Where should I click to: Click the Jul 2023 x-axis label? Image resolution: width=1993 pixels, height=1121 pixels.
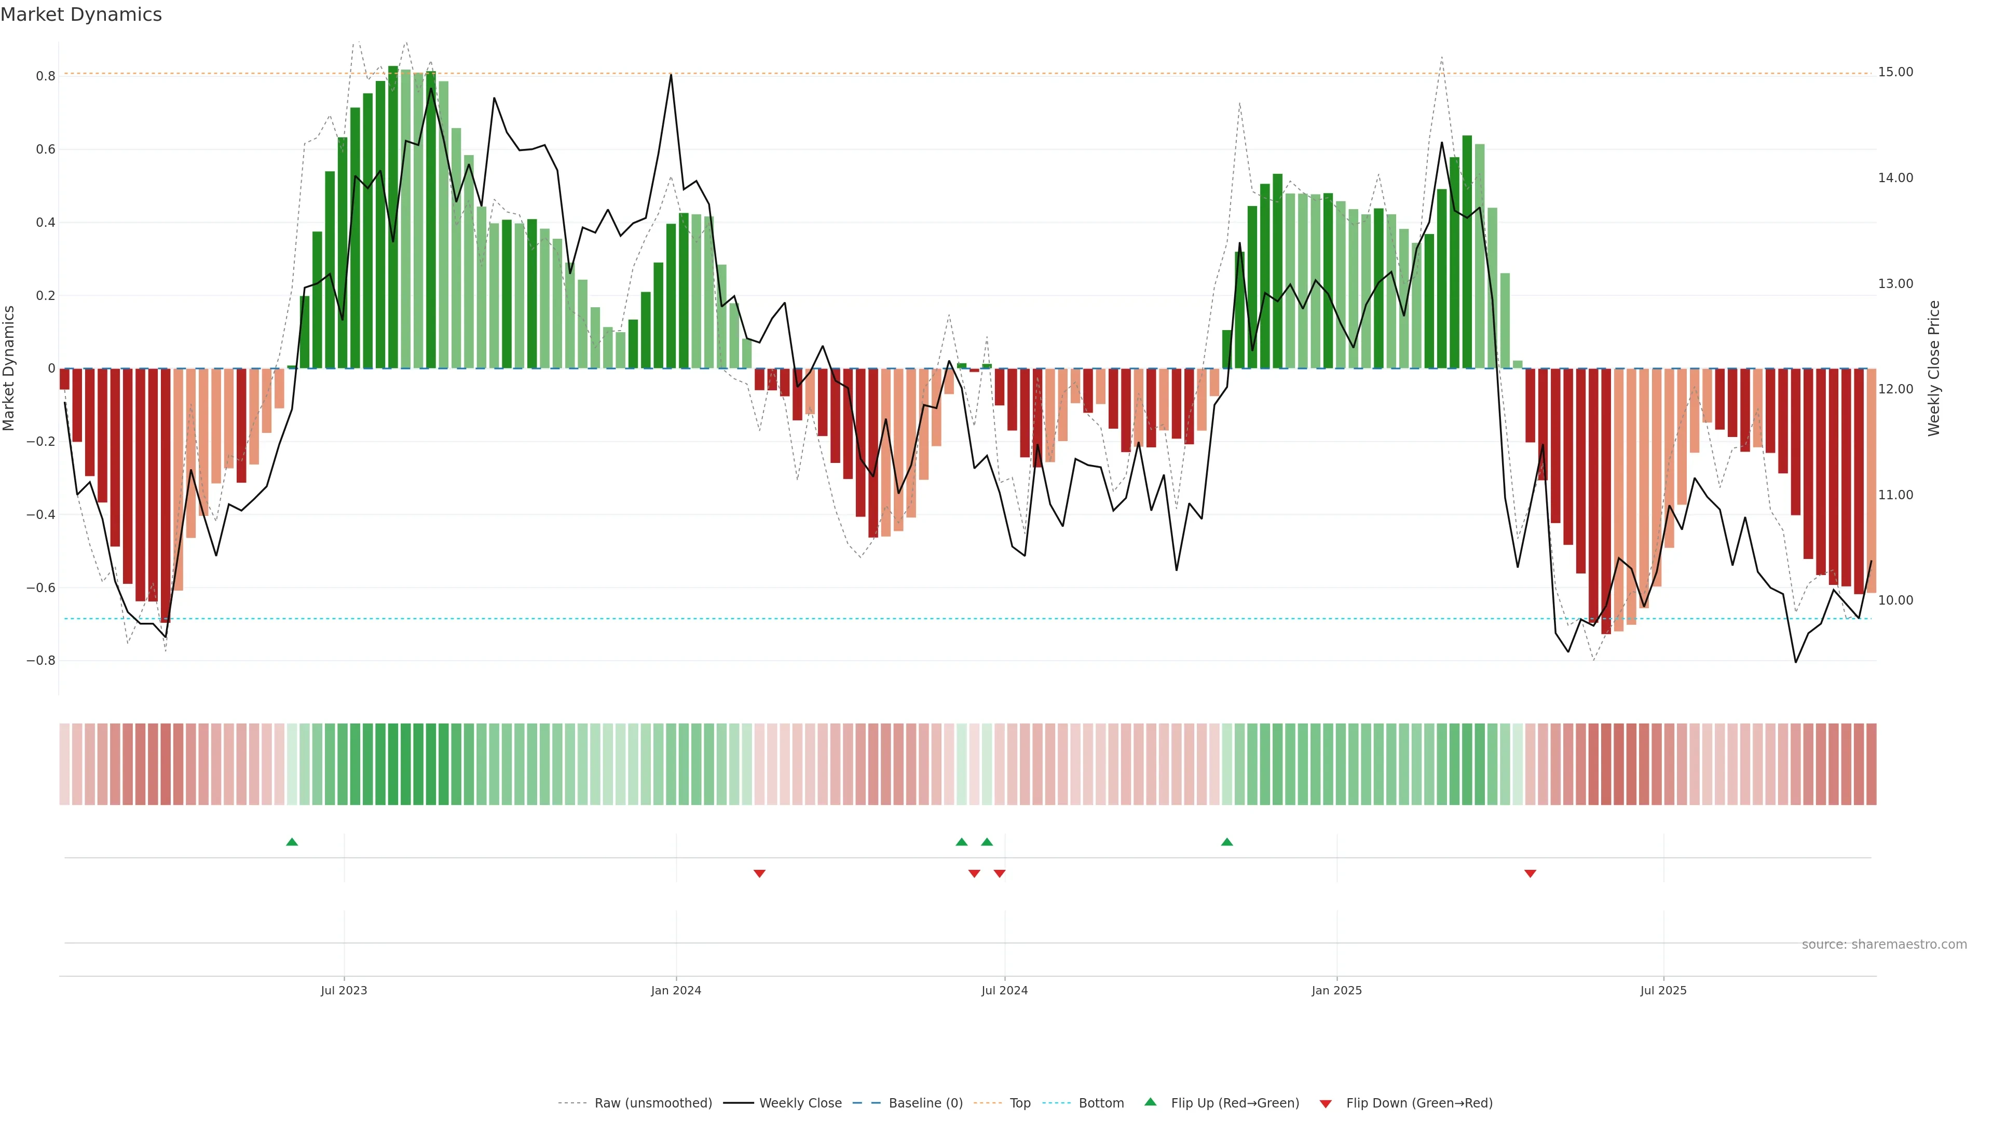point(344,990)
